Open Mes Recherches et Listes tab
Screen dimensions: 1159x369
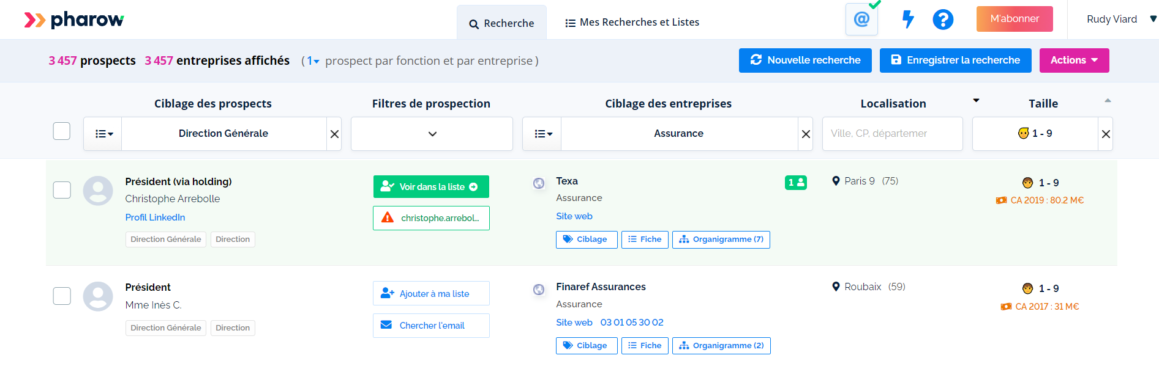(x=632, y=23)
